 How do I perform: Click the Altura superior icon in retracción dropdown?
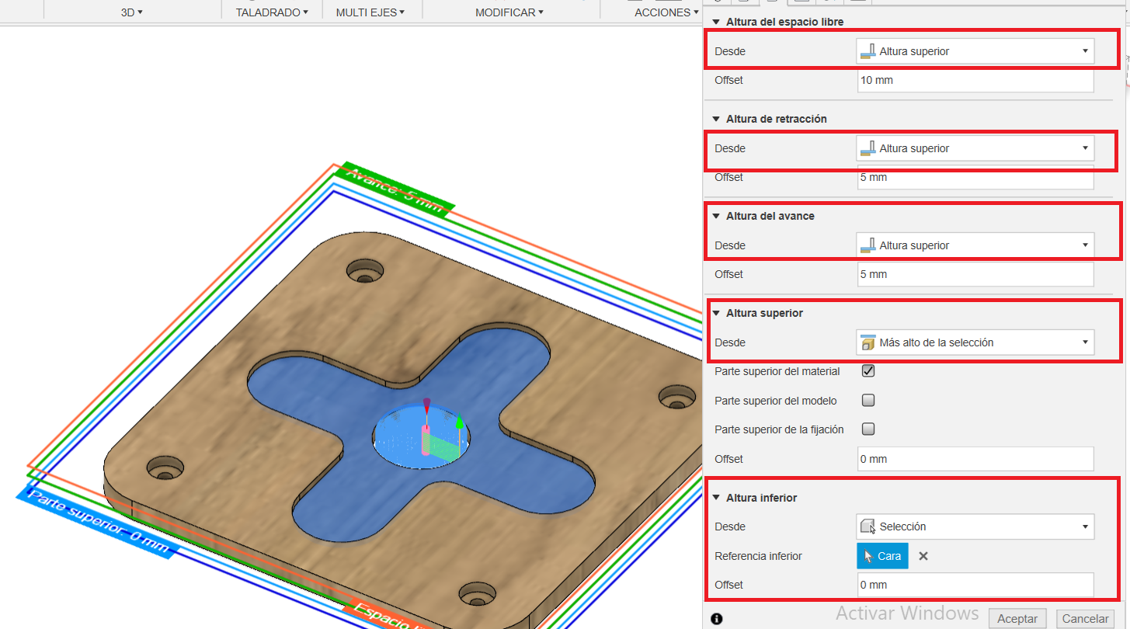[x=868, y=148]
